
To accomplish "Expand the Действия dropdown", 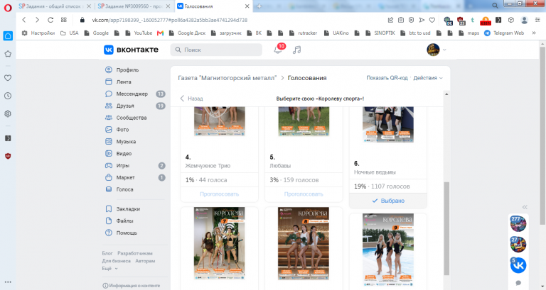I will click(x=428, y=78).
